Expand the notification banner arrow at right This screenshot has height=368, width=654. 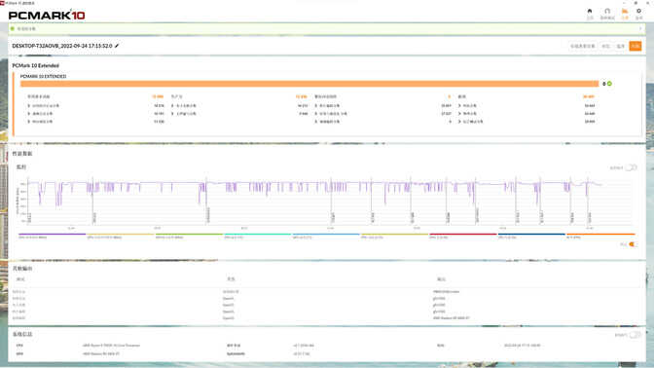[x=640, y=29]
